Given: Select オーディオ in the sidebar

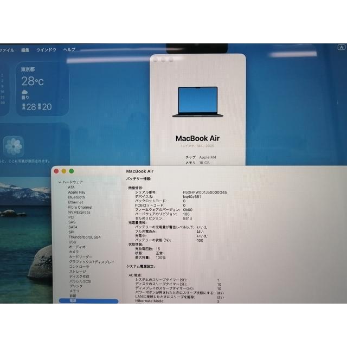Looking at the screenshot, I should pyautogui.click(x=77, y=247).
